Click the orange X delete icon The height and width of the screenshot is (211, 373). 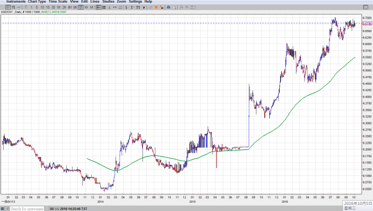click(156, 7)
